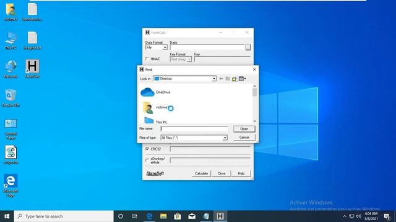The image size is (396, 222).
Task: Click the Cortana circle on taskbar
Action: [x=121, y=216]
